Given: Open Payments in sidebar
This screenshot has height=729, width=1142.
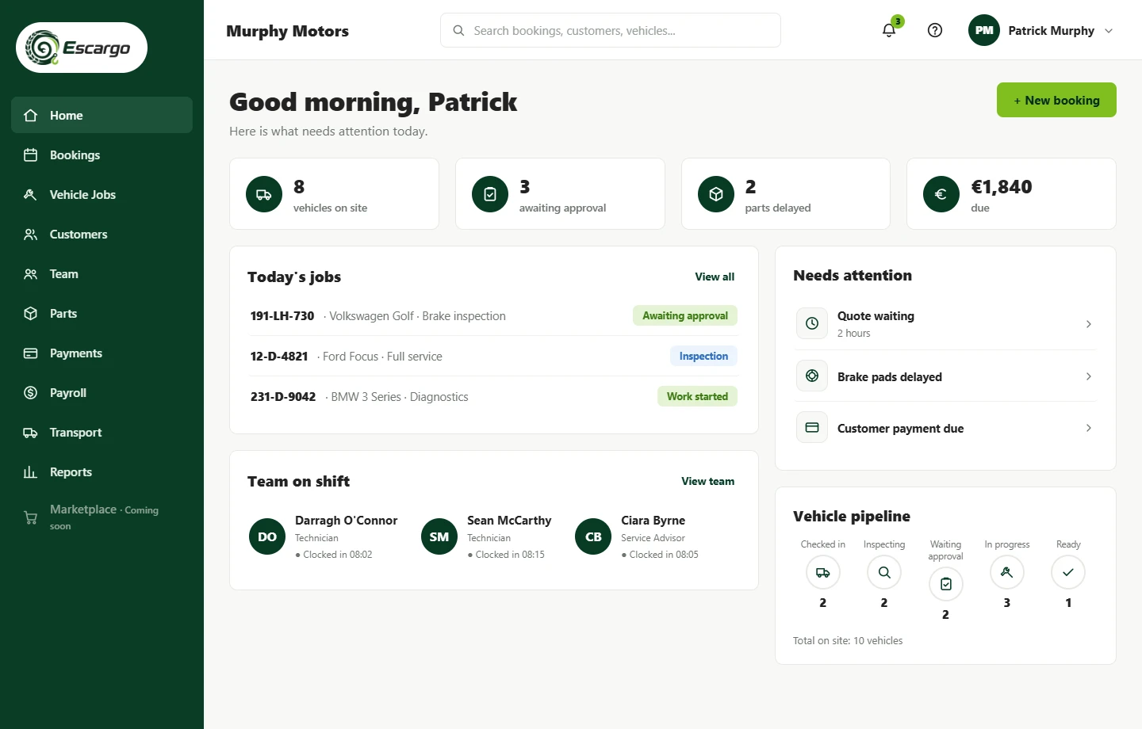Looking at the screenshot, I should (102, 353).
